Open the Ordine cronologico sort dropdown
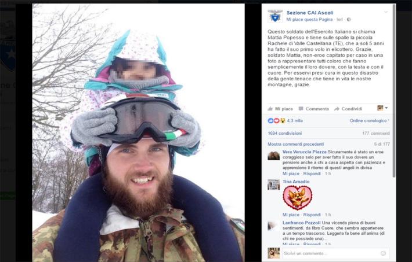 (x=370, y=120)
